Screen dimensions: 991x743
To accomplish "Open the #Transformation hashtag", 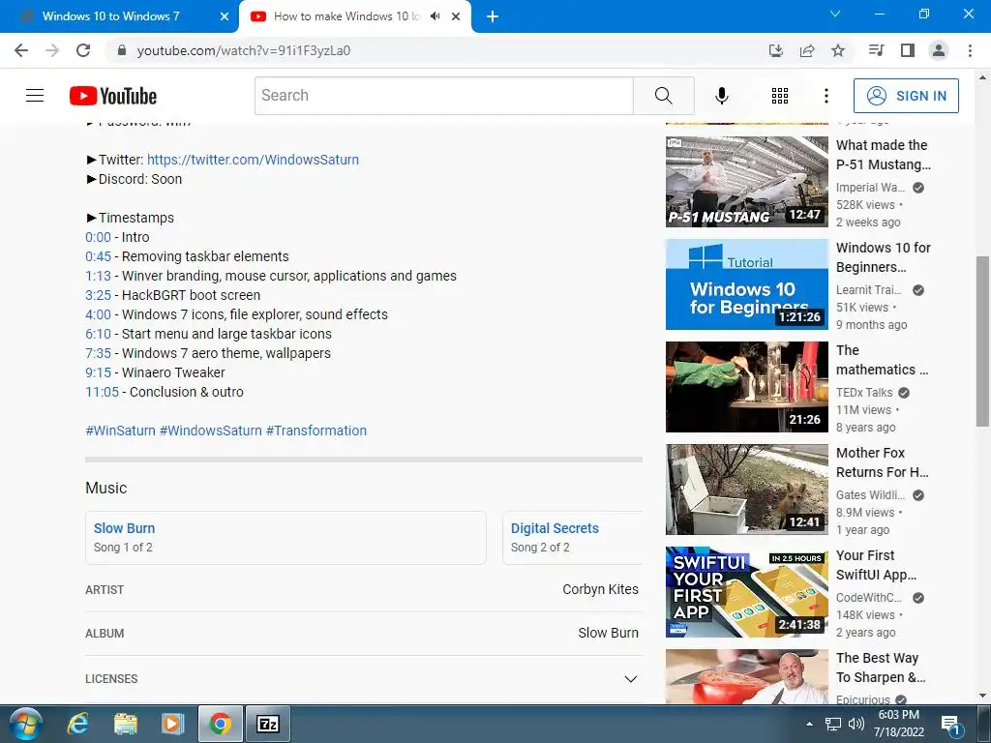I will (x=316, y=431).
